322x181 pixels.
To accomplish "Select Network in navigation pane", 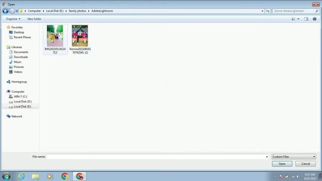I will pos(17,116).
